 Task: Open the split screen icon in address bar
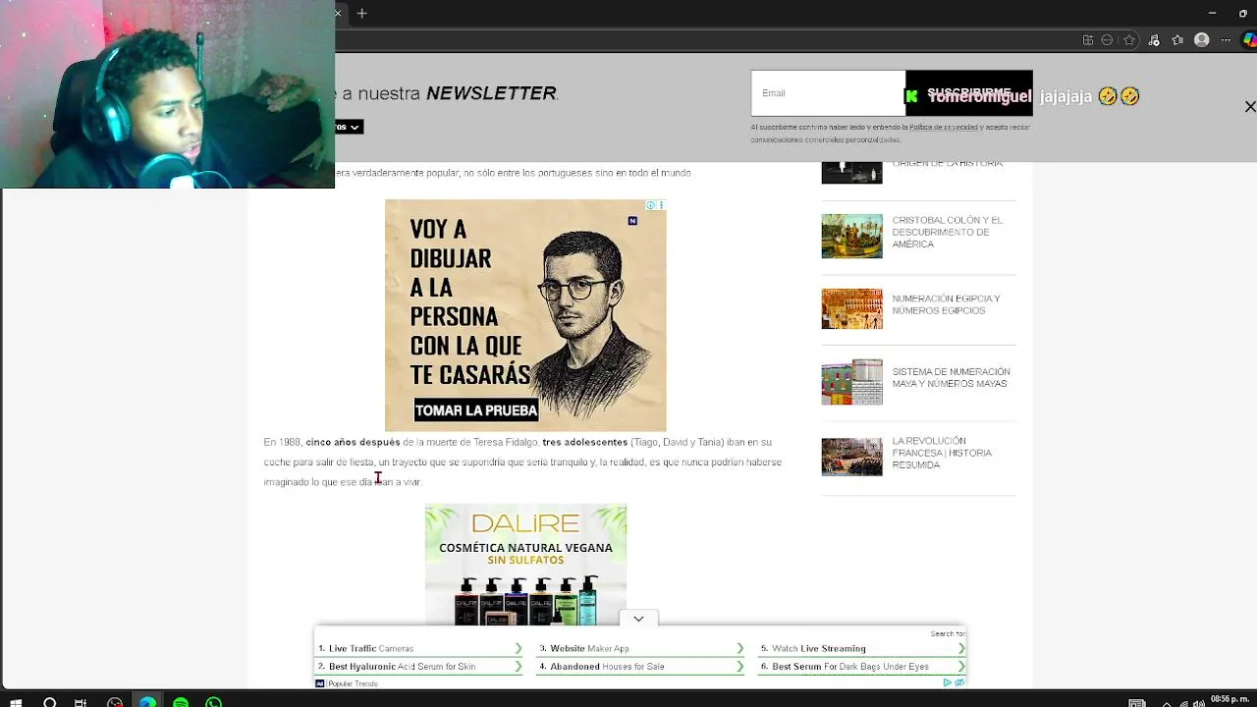(1088, 40)
